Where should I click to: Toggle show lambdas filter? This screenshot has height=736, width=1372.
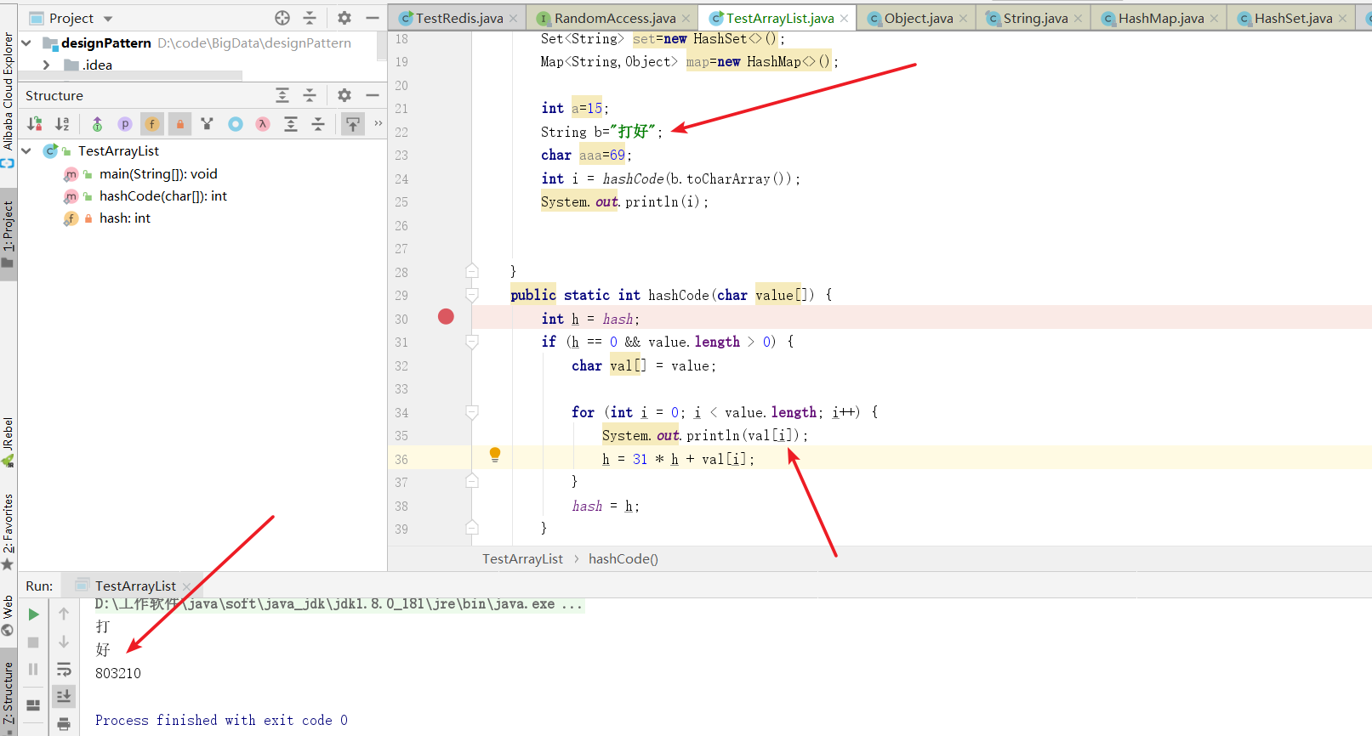coord(263,124)
